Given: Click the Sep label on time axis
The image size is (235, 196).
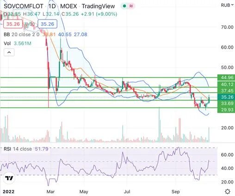Looking at the screenshot, I should (x=176, y=192).
